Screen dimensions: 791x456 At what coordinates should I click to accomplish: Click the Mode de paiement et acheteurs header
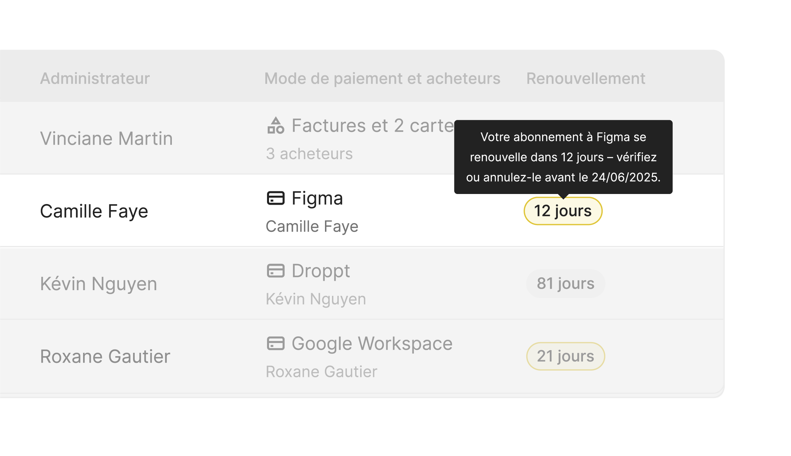point(382,79)
